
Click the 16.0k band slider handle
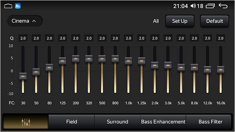[x=221, y=70]
